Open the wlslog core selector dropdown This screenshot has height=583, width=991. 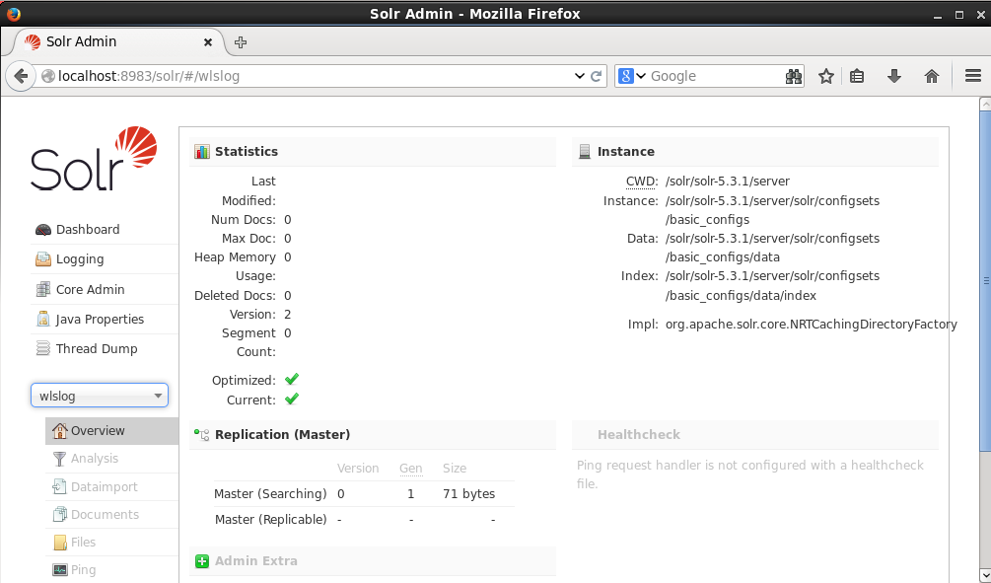(100, 396)
